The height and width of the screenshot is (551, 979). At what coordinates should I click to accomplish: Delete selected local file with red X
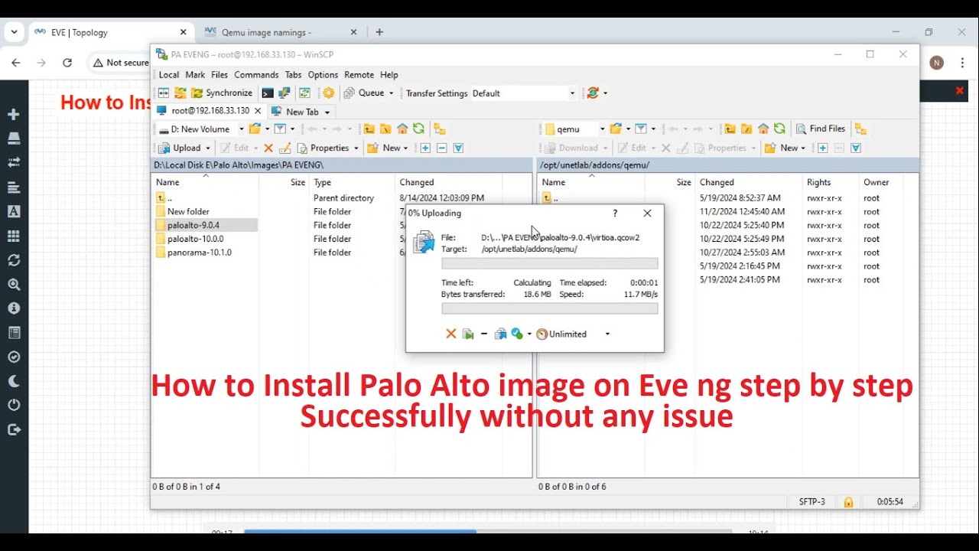[268, 148]
